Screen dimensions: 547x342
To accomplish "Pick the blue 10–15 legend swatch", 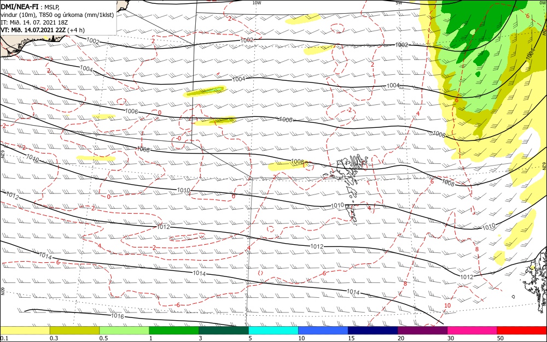I will (x=323, y=331).
